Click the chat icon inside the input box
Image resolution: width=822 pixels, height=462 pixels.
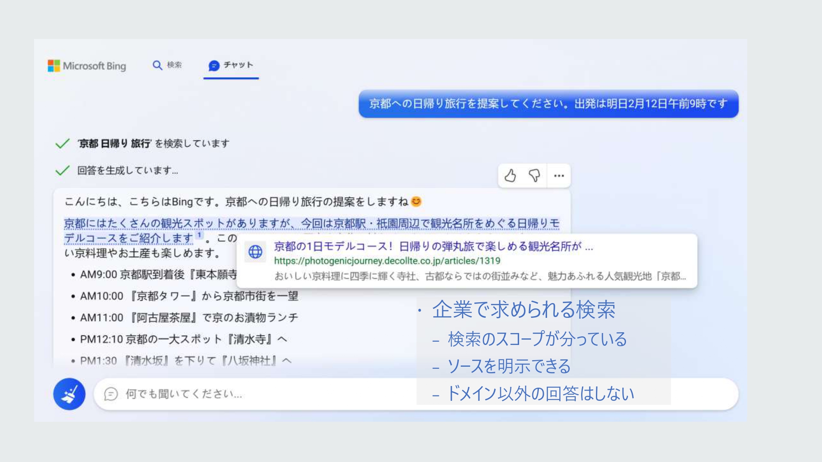(111, 394)
